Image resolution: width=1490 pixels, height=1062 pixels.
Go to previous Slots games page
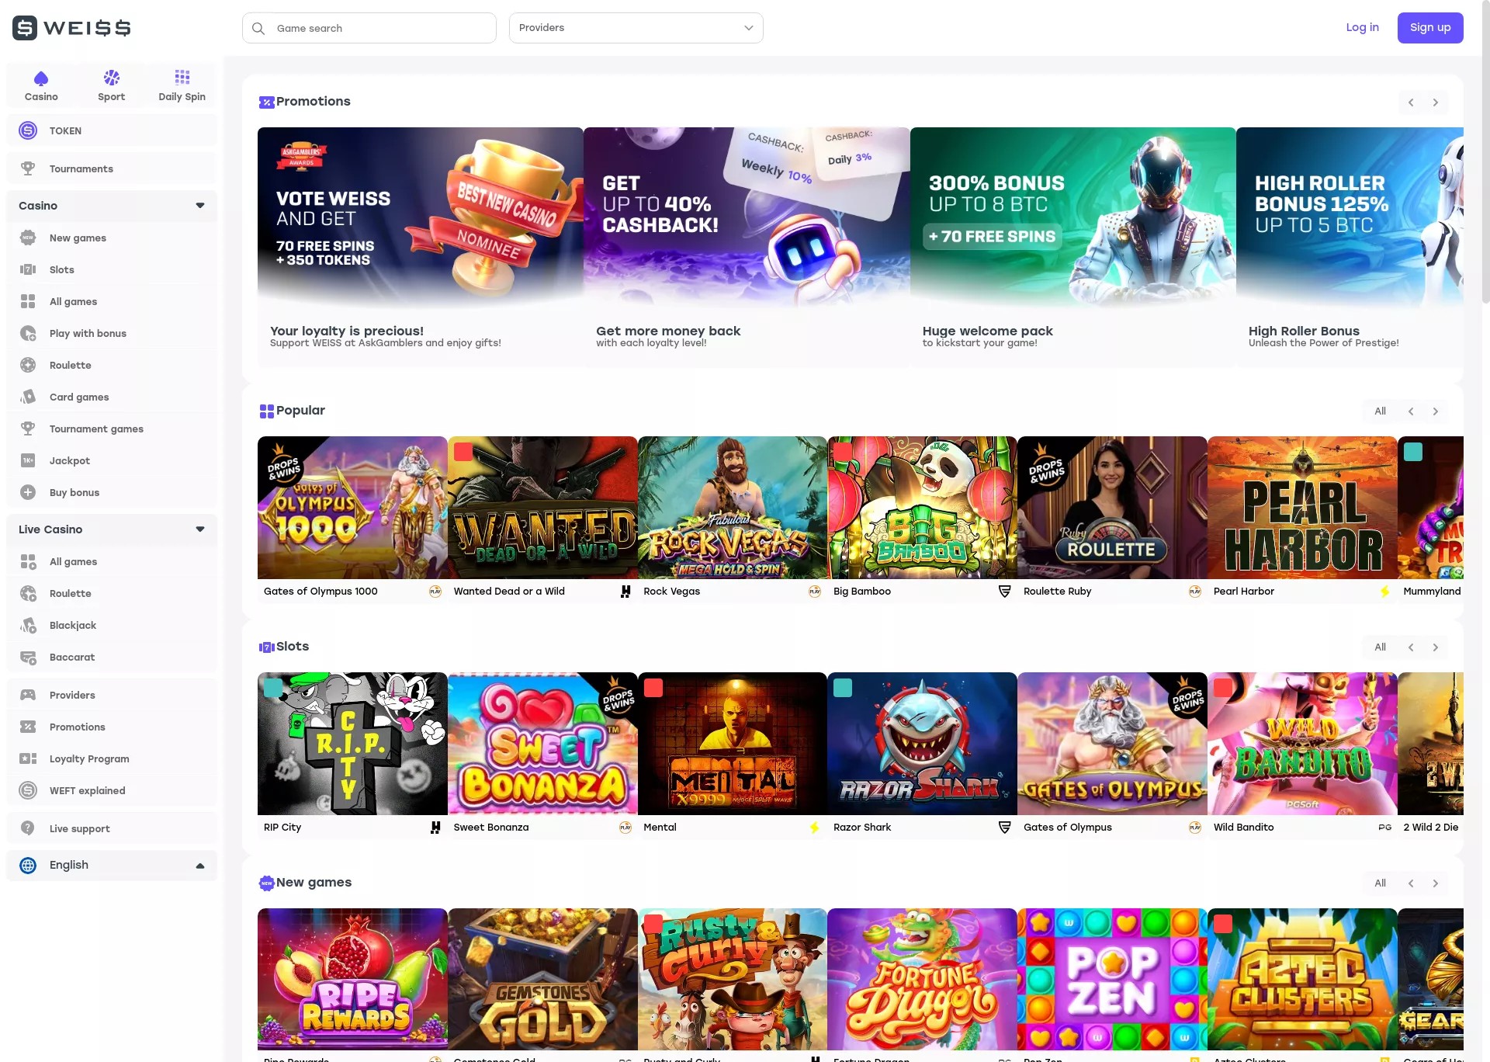(1411, 647)
